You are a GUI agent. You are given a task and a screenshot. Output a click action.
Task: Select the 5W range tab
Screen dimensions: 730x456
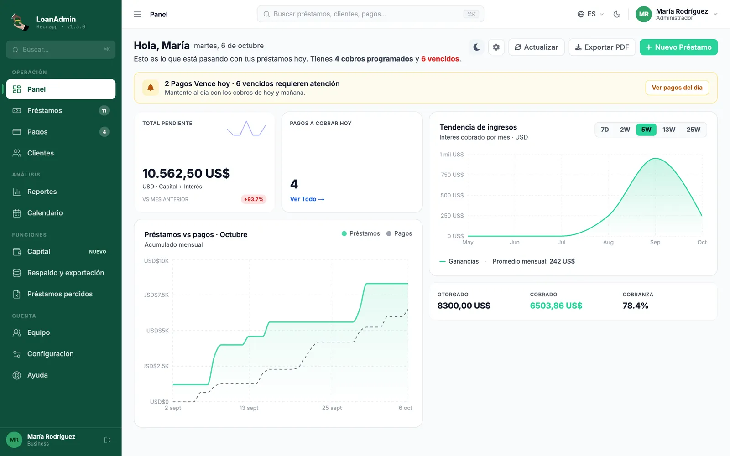coord(647,130)
